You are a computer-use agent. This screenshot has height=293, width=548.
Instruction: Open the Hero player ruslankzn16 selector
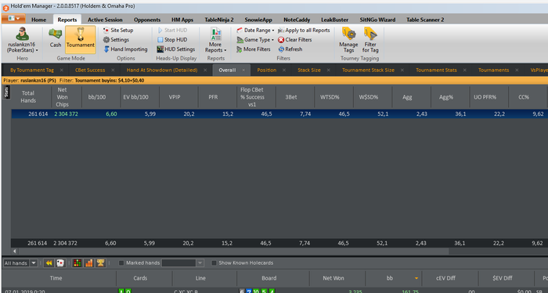22,40
